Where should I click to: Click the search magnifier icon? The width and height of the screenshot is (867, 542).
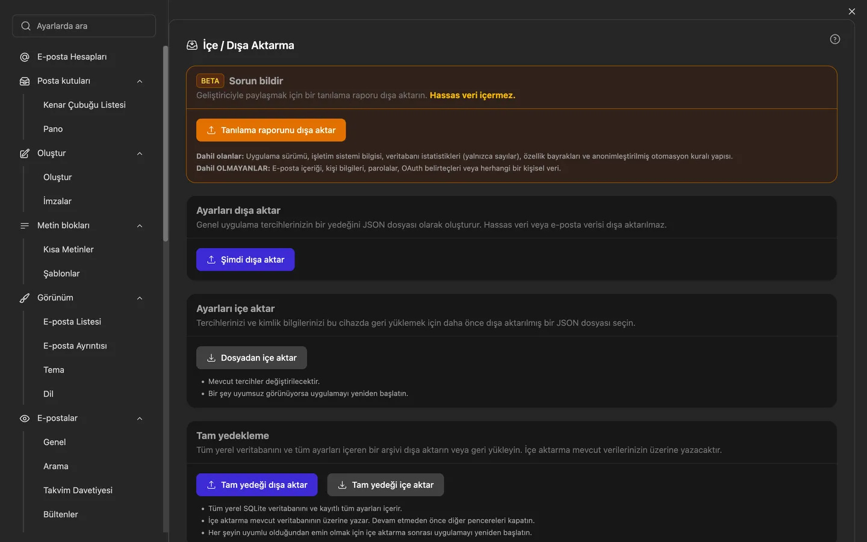pyautogui.click(x=26, y=26)
